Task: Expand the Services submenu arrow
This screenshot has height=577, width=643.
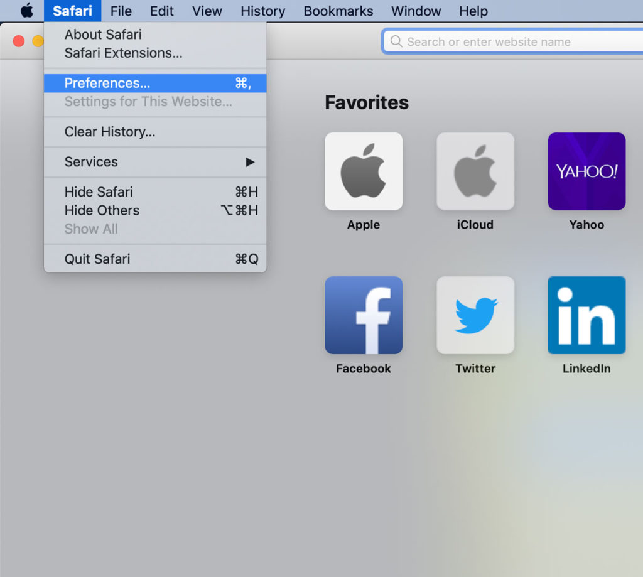Action: (x=250, y=162)
